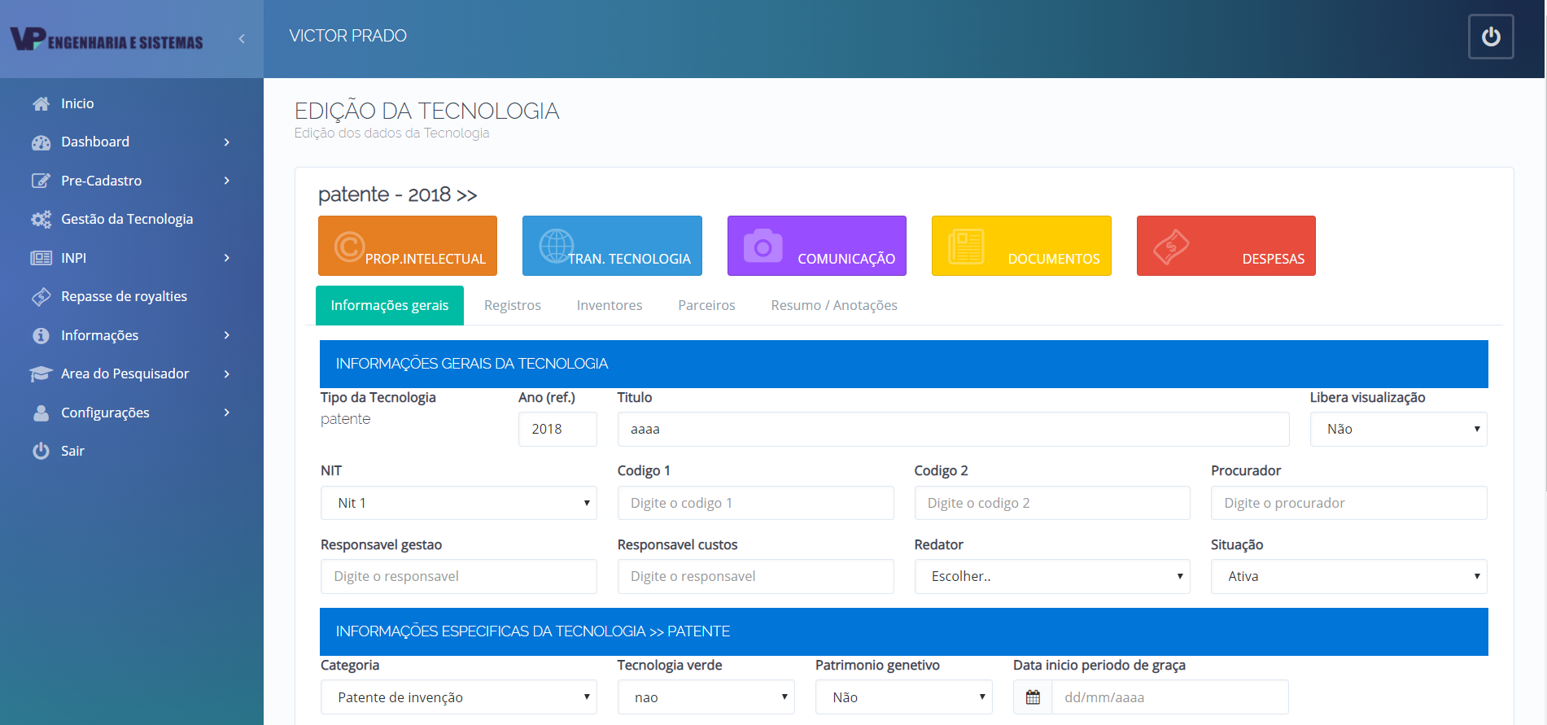This screenshot has width=1547, height=725.
Task: Click the INPI newspaper icon
Action: (41, 258)
